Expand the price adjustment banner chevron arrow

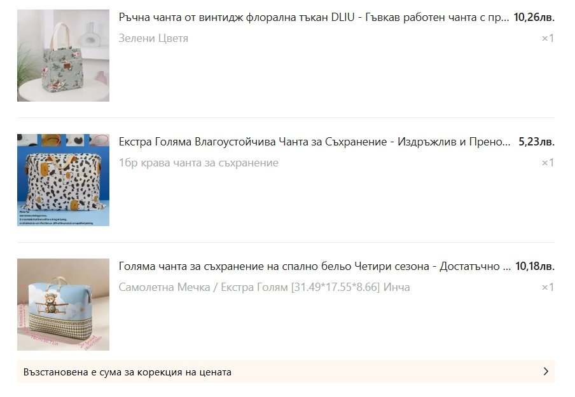tap(546, 372)
